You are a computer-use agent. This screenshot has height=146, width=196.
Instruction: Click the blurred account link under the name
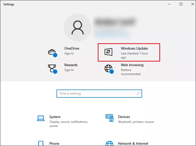click(112, 35)
